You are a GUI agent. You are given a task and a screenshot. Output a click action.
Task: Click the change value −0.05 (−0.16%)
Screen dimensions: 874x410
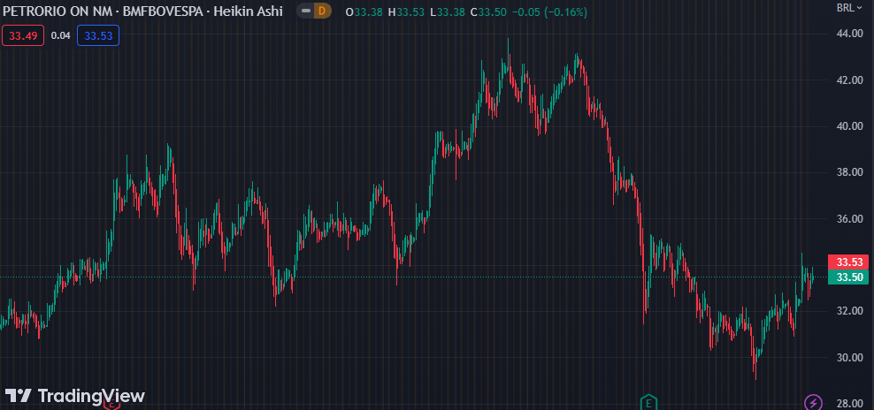coord(549,11)
